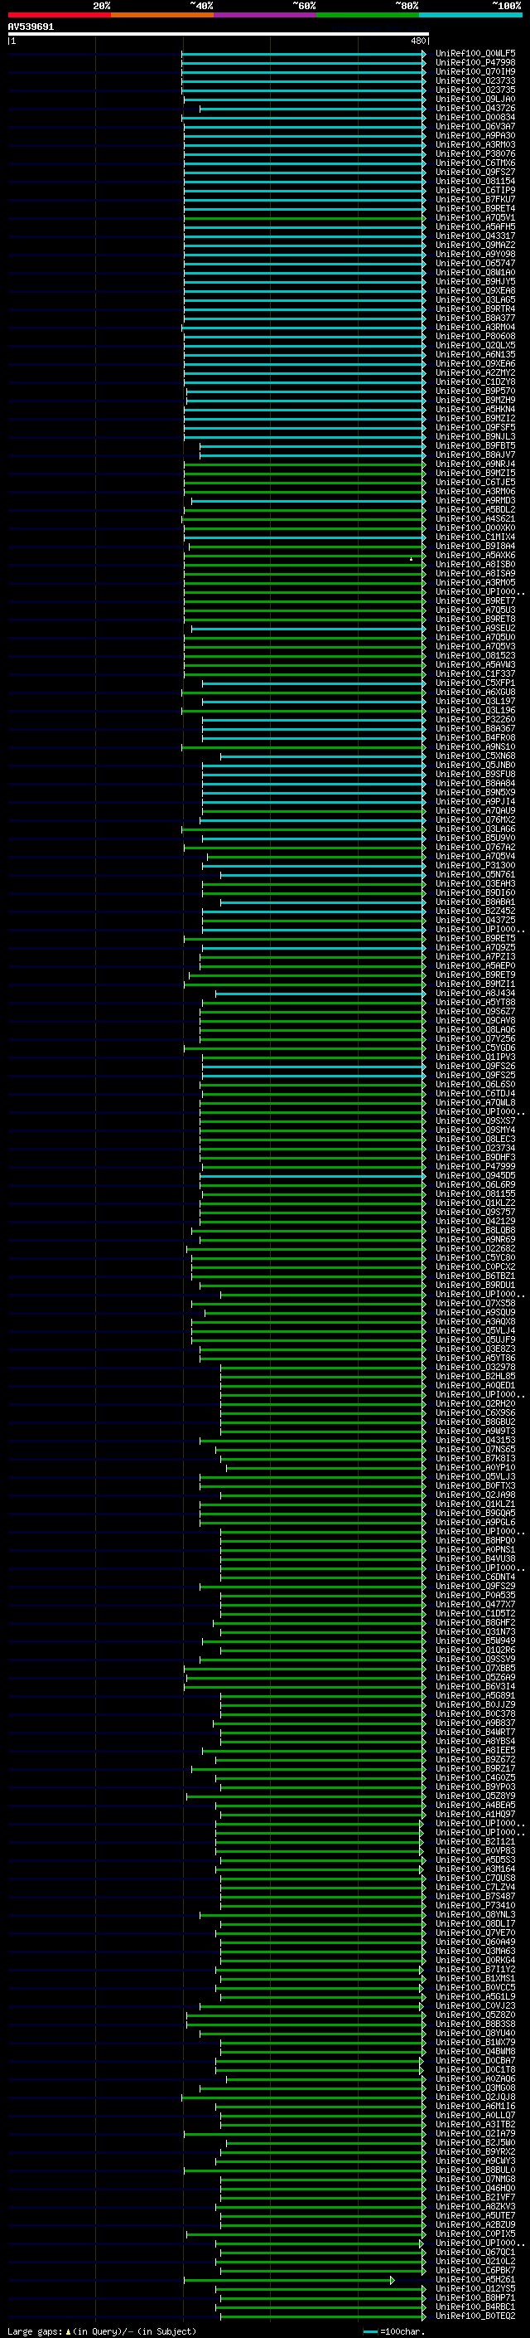This screenshot has width=530, height=2338.
Task: Open hit UniRef100_A9PJI4
Action: 475,801
